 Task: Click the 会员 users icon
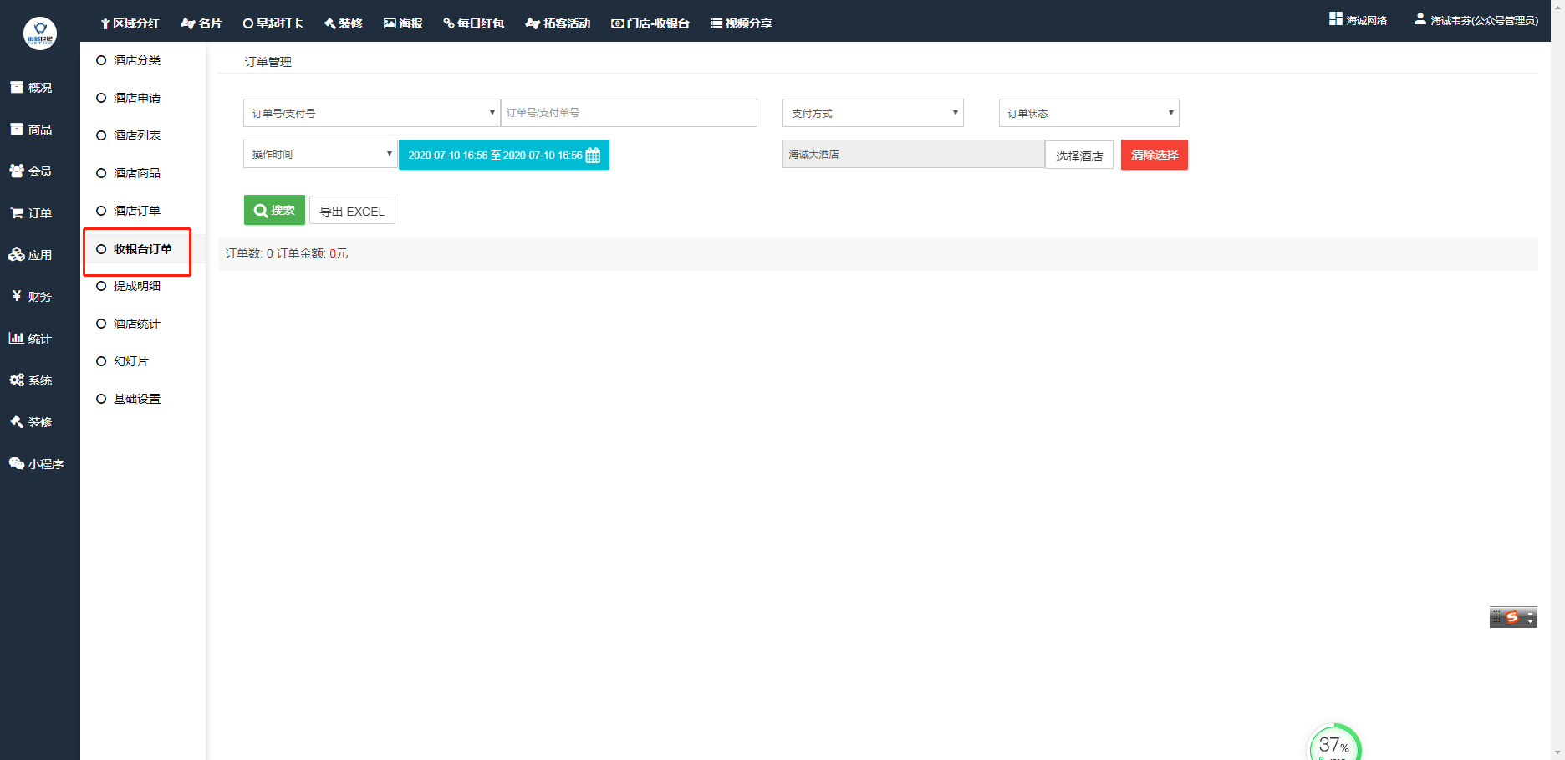[17, 171]
